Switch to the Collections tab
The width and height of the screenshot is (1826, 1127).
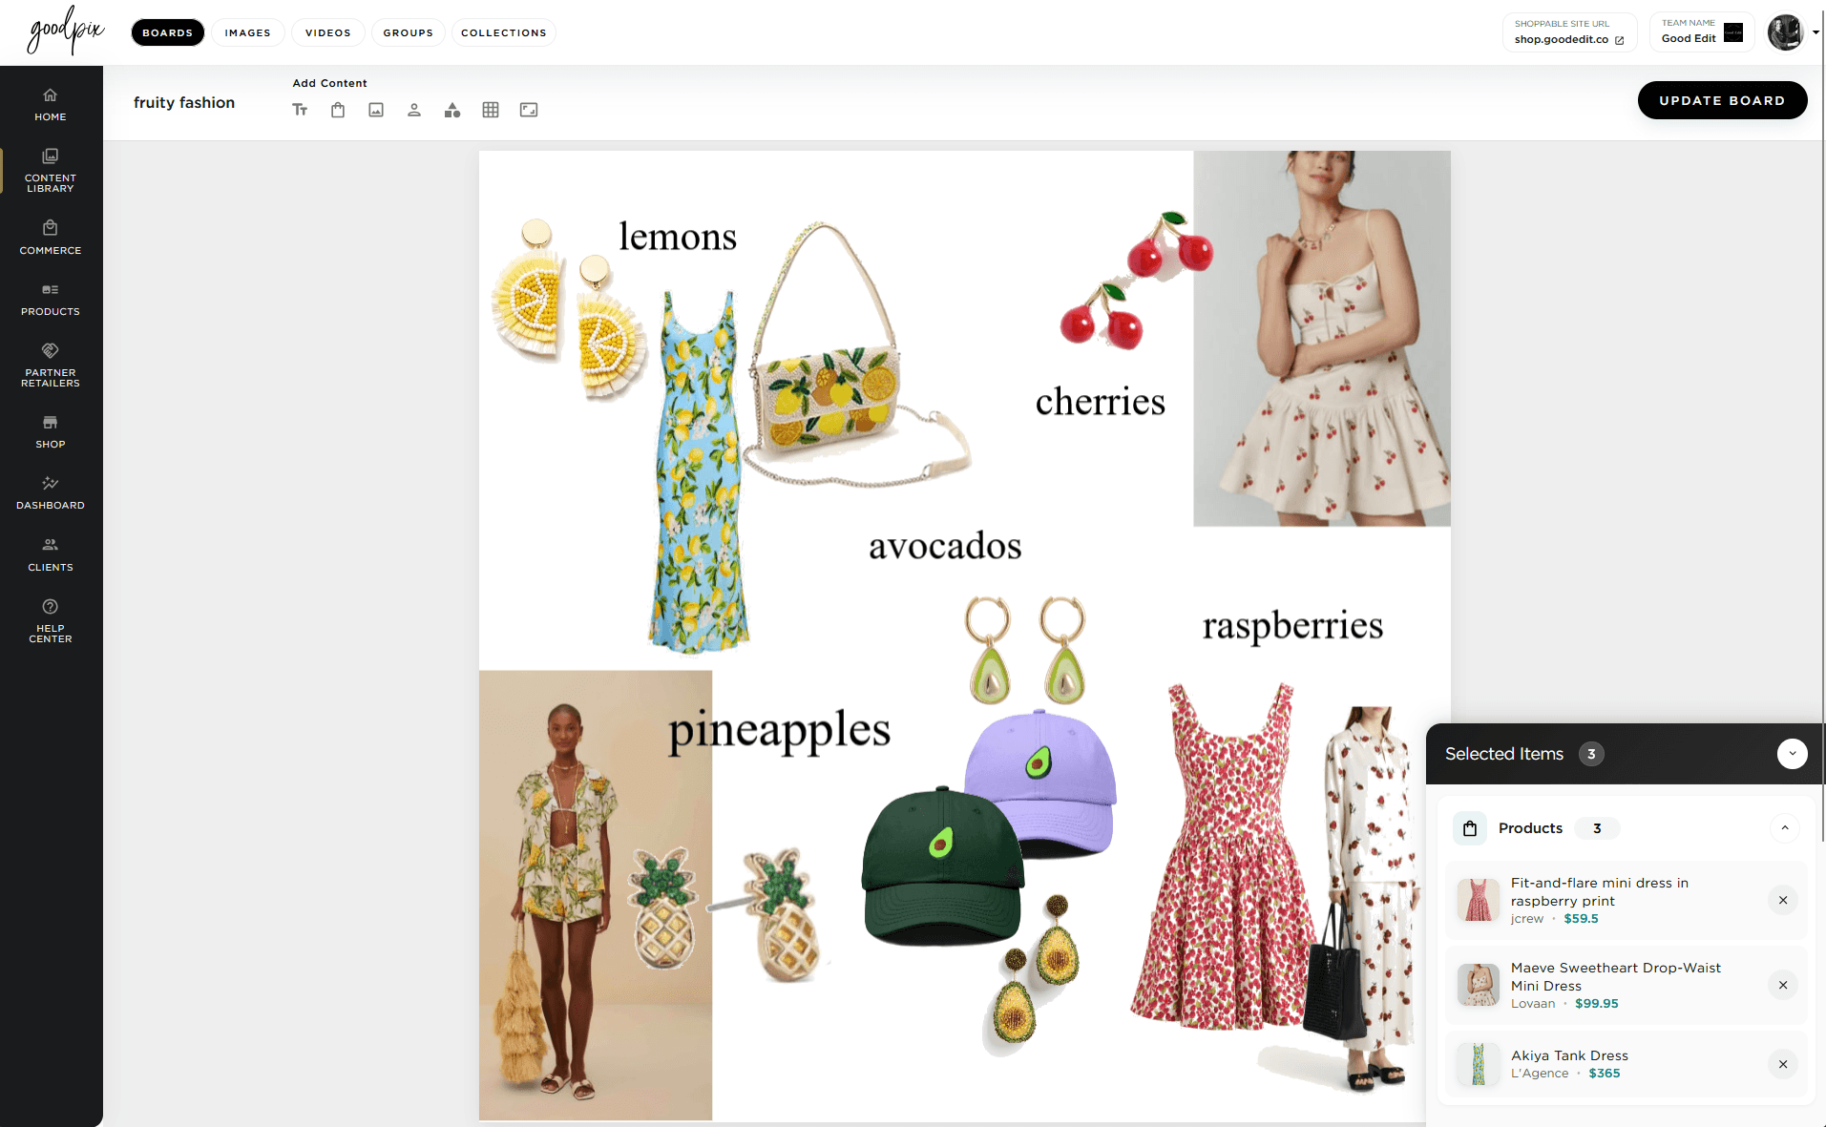tap(503, 32)
